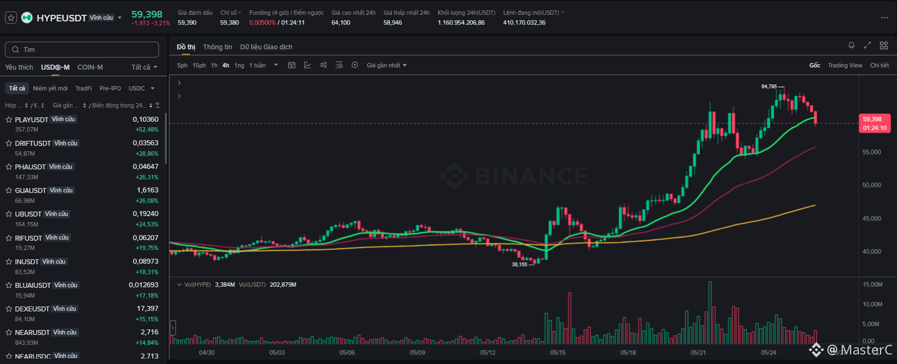Open the chart display settings list icon
Screen dimensions: 897x364
pyautogui.click(x=339, y=65)
